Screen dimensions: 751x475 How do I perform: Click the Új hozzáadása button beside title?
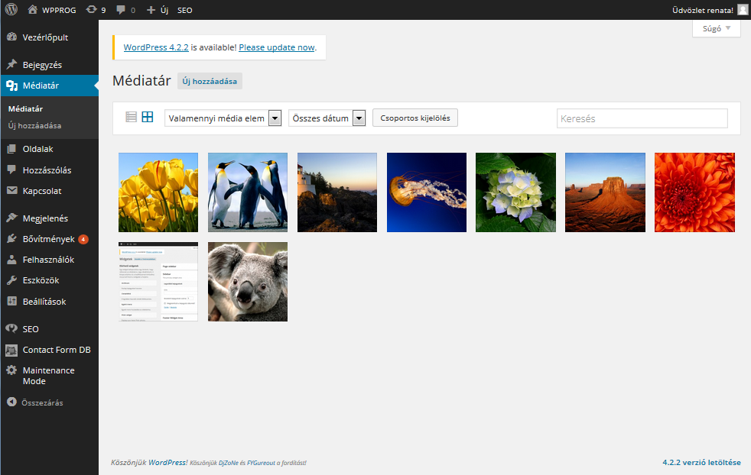pyautogui.click(x=210, y=81)
